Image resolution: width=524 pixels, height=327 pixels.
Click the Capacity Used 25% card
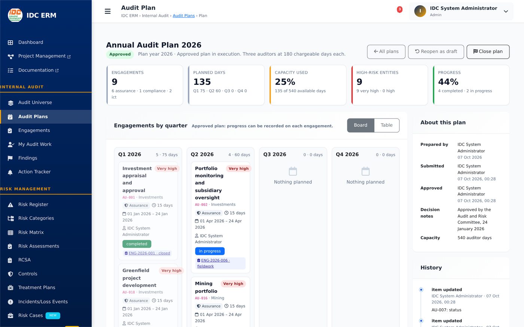[x=308, y=85]
